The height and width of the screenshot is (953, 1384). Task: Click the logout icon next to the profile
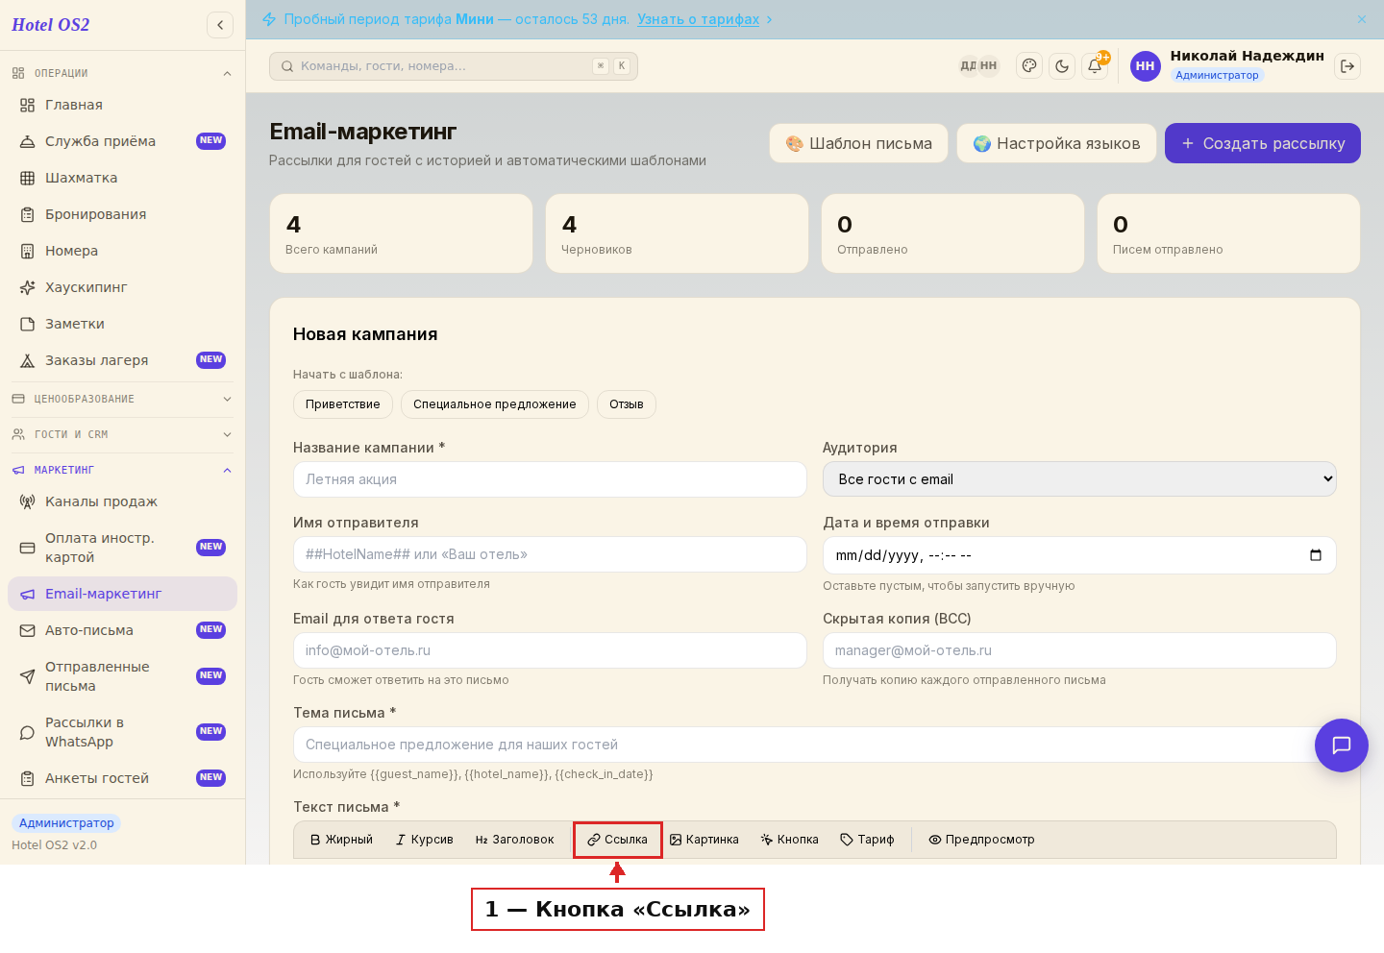[1347, 66]
